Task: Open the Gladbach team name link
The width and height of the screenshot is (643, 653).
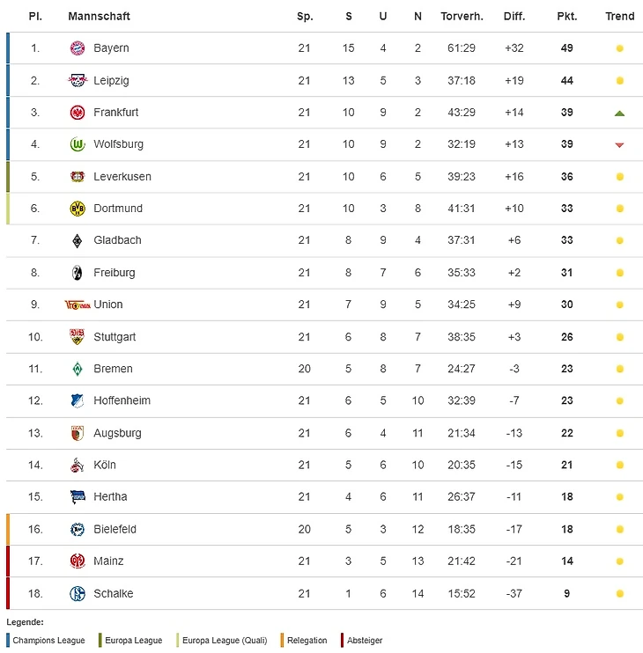Action: (x=117, y=240)
